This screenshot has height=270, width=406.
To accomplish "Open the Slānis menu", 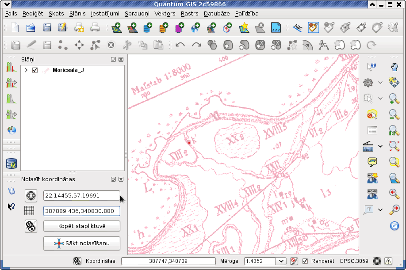I will (x=77, y=13).
